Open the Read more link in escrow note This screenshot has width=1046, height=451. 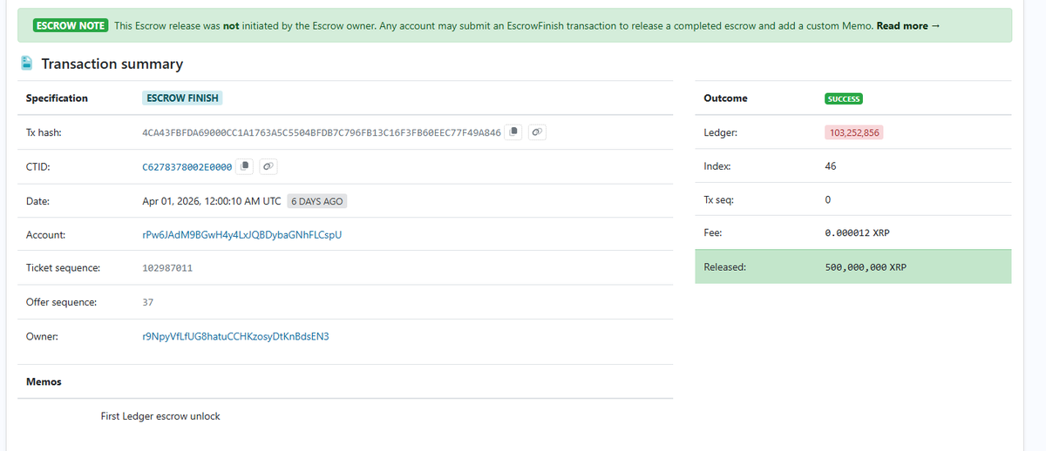[x=908, y=26]
